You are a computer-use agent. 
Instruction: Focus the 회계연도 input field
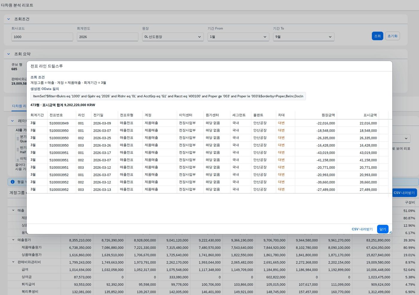[x=107, y=37]
